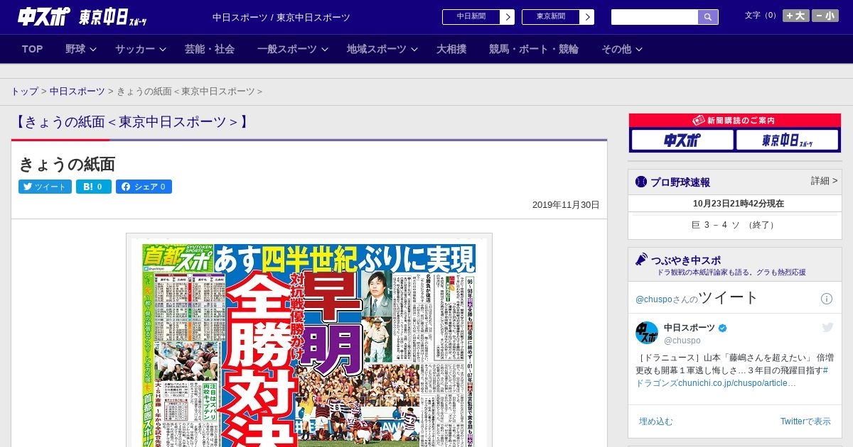Image resolution: width=853 pixels, height=447 pixels.
Task: Increase text size with 大 button
Action: (796, 16)
